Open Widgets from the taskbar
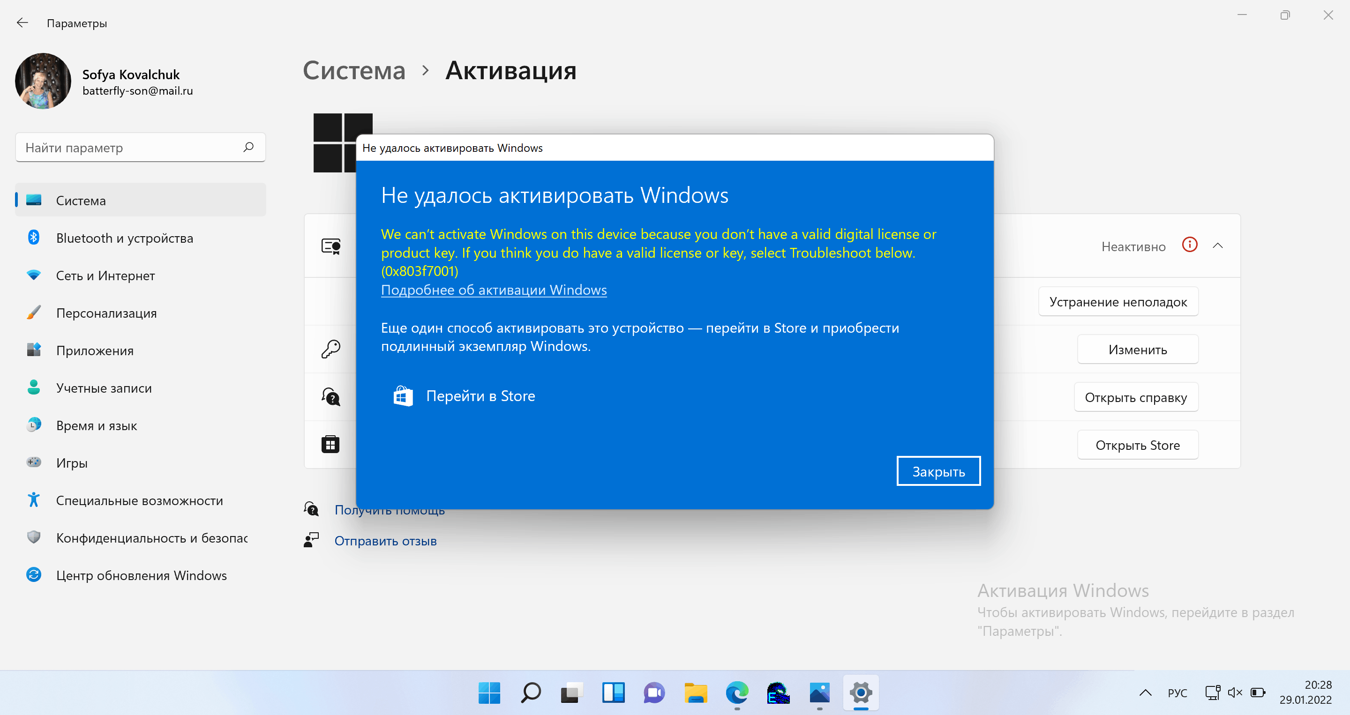This screenshot has width=1350, height=715. [613, 693]
